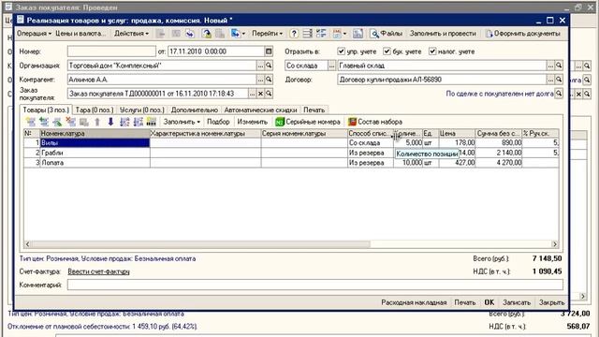
Task: Click copy row icon in goods toolbar
Action: [44, 122]
